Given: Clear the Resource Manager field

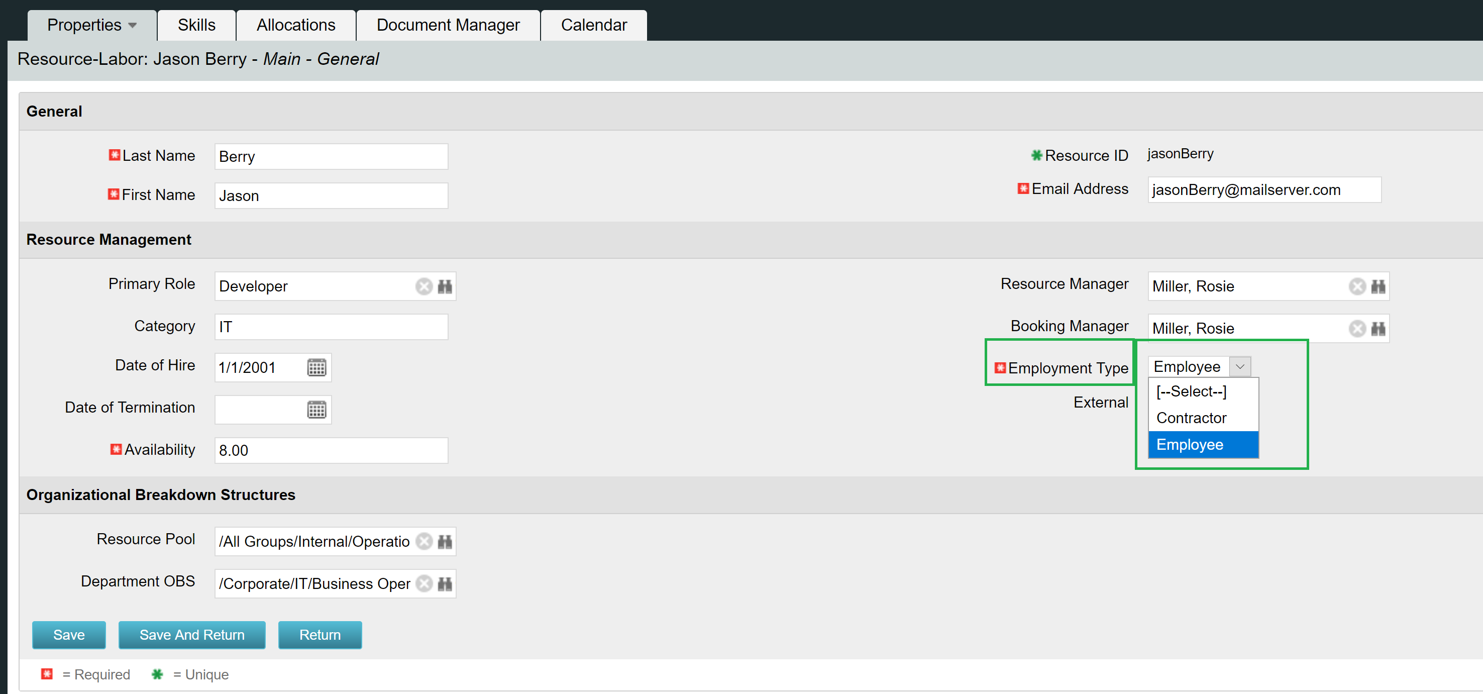Looking at the screenshot, I should 1357,286.
